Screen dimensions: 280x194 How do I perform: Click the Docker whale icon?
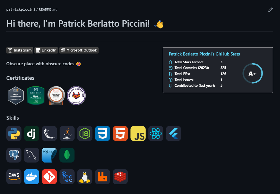[32, 177]
